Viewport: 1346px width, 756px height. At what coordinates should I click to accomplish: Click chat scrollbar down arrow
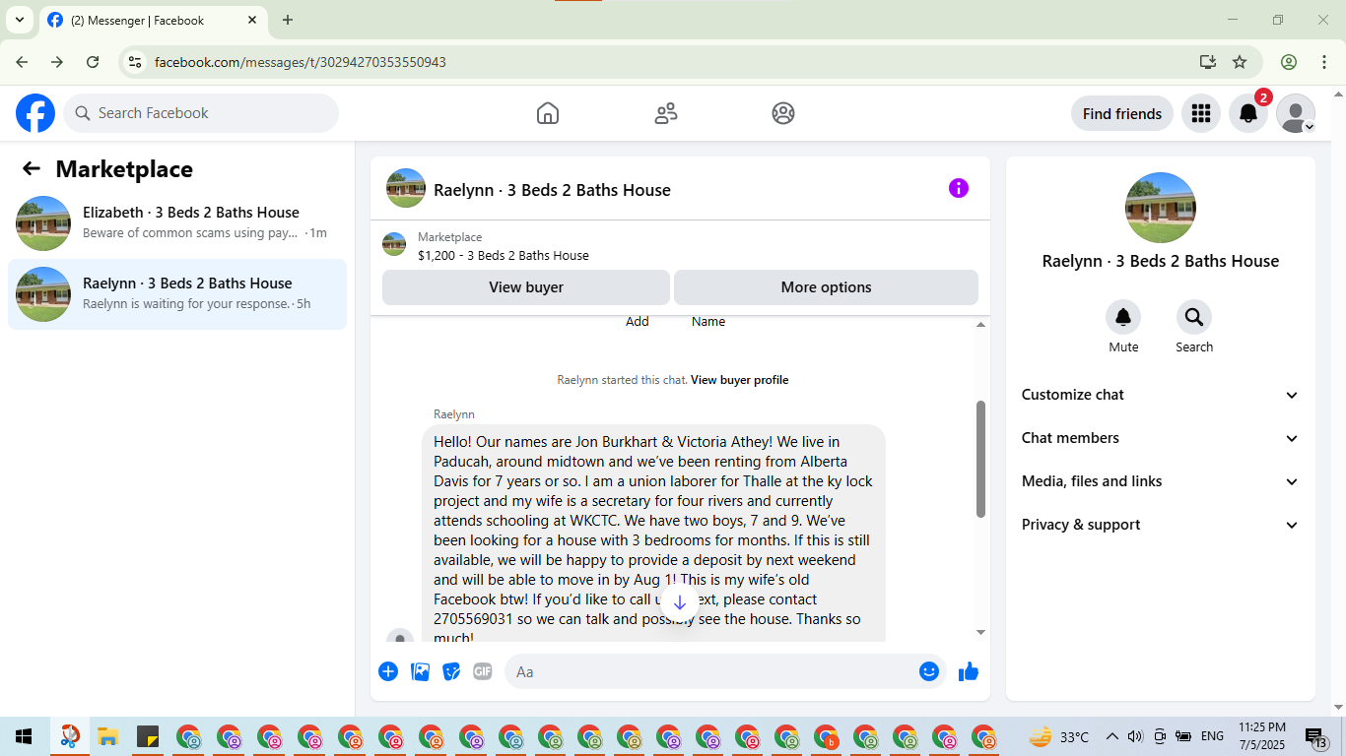pos(980,632)
